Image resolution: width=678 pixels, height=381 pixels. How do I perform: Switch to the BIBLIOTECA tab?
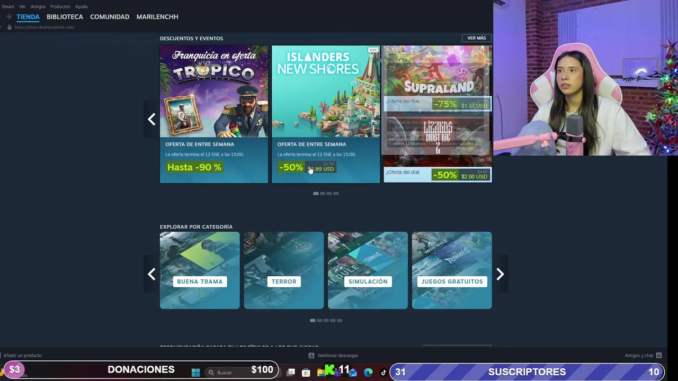pyautogui.click(x=65, y=17)
